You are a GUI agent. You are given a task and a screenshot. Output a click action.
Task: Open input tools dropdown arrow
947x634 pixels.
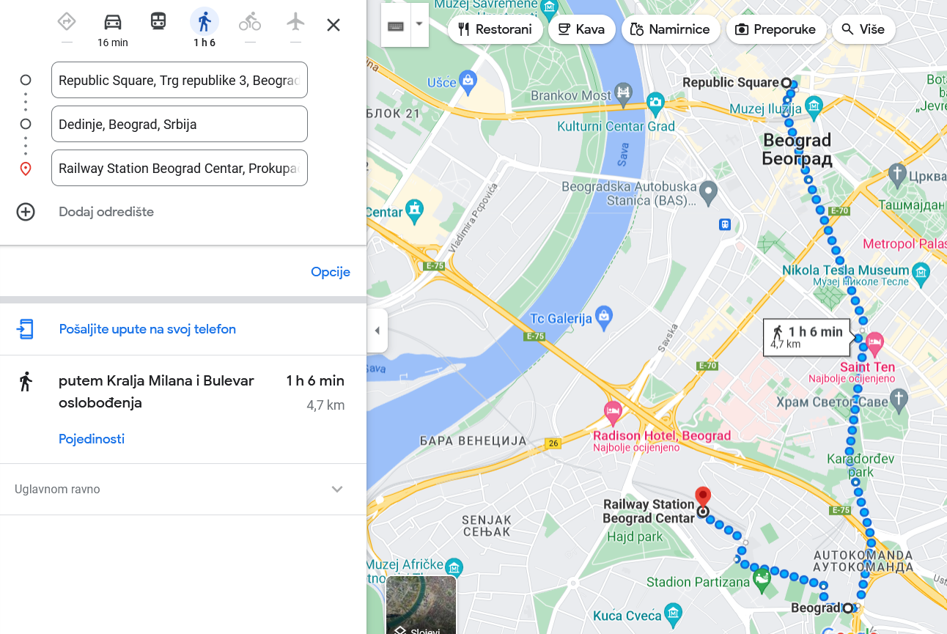coord(419,23)
